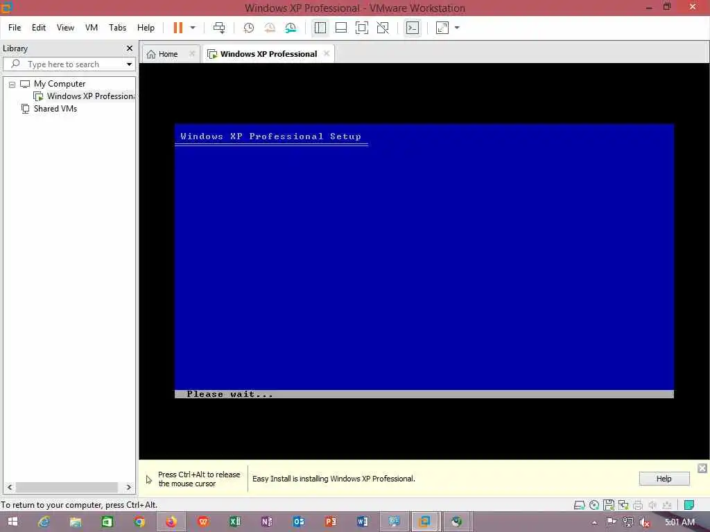The width and height of the screenshot is (710, 532).
Task: Click the Help button in install bar
Action: click(664, 479)
